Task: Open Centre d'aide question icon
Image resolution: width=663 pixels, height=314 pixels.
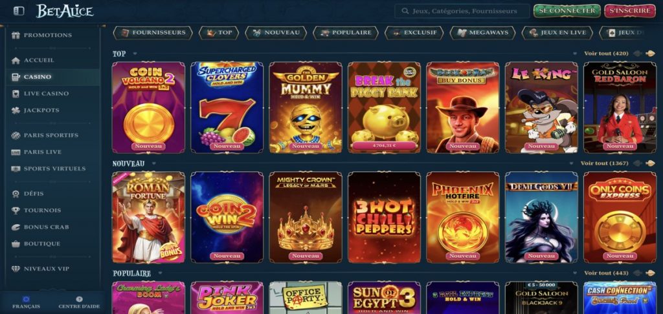Action: tap(79, 299)
